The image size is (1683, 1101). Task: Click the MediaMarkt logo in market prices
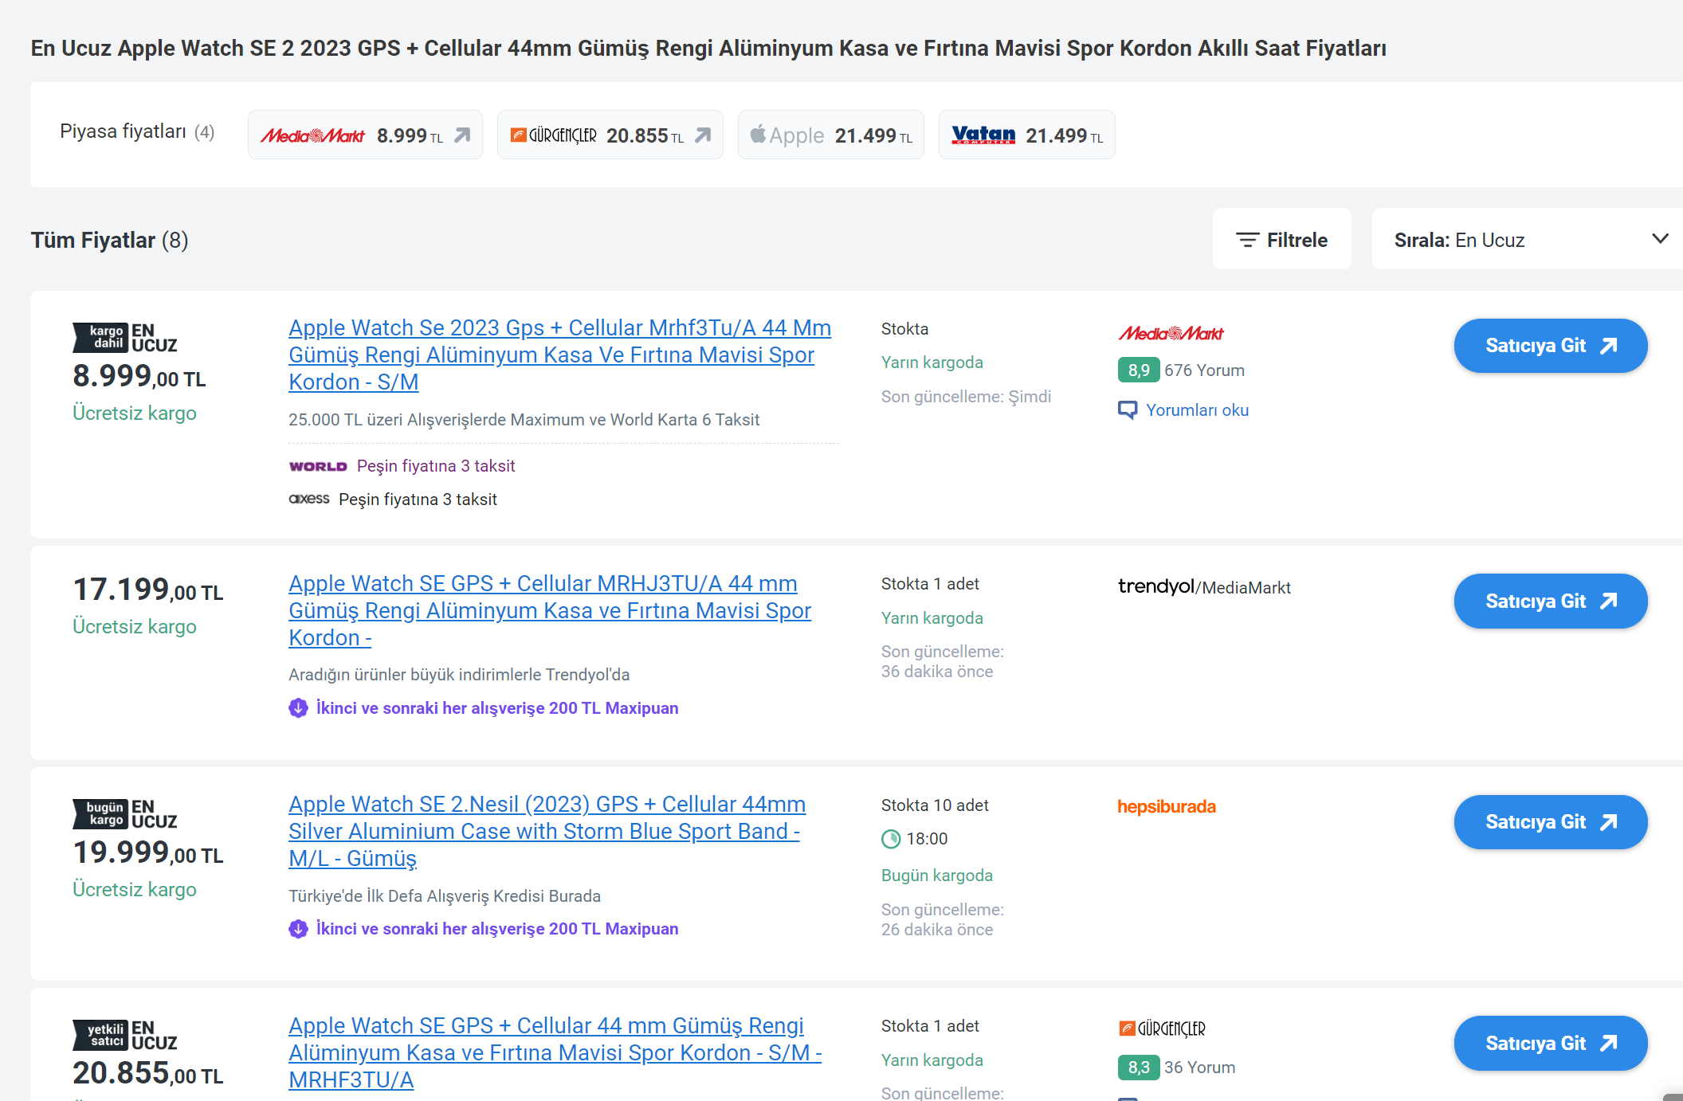(312, 135)
